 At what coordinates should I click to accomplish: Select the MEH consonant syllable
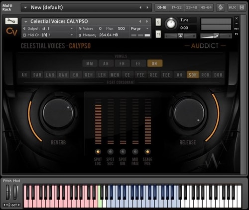(115, 75)
